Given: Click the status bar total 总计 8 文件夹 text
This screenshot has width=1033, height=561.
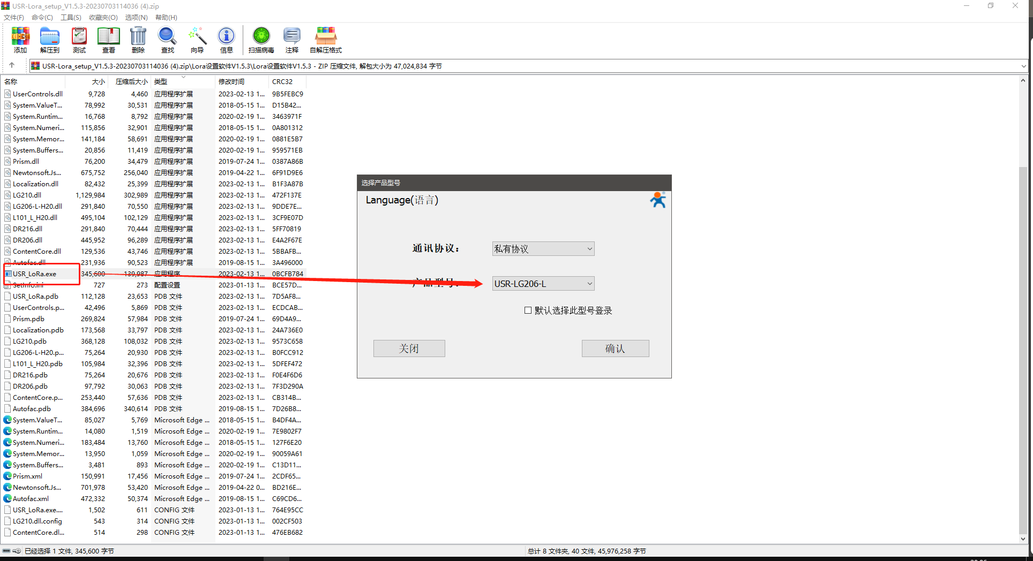Looking at the screenshot, I should pyautogui.click(x=549, y=551).
